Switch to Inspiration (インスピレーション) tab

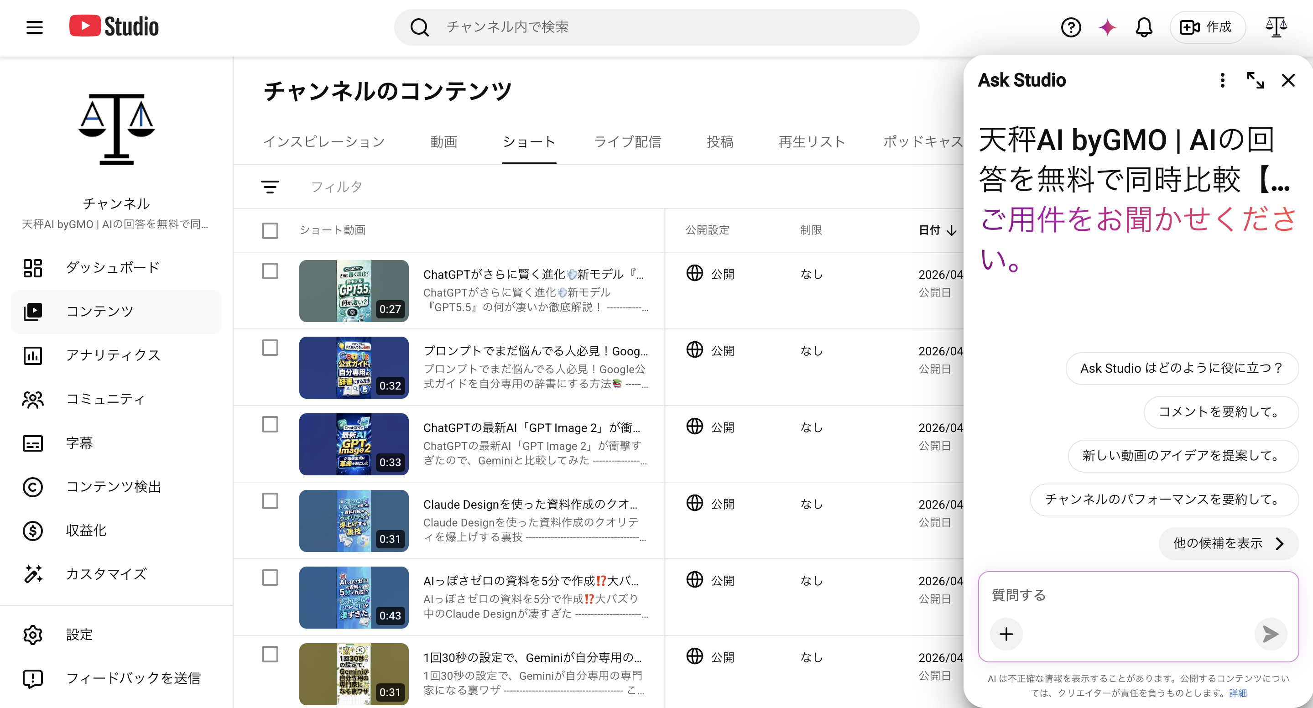point(324,142)
